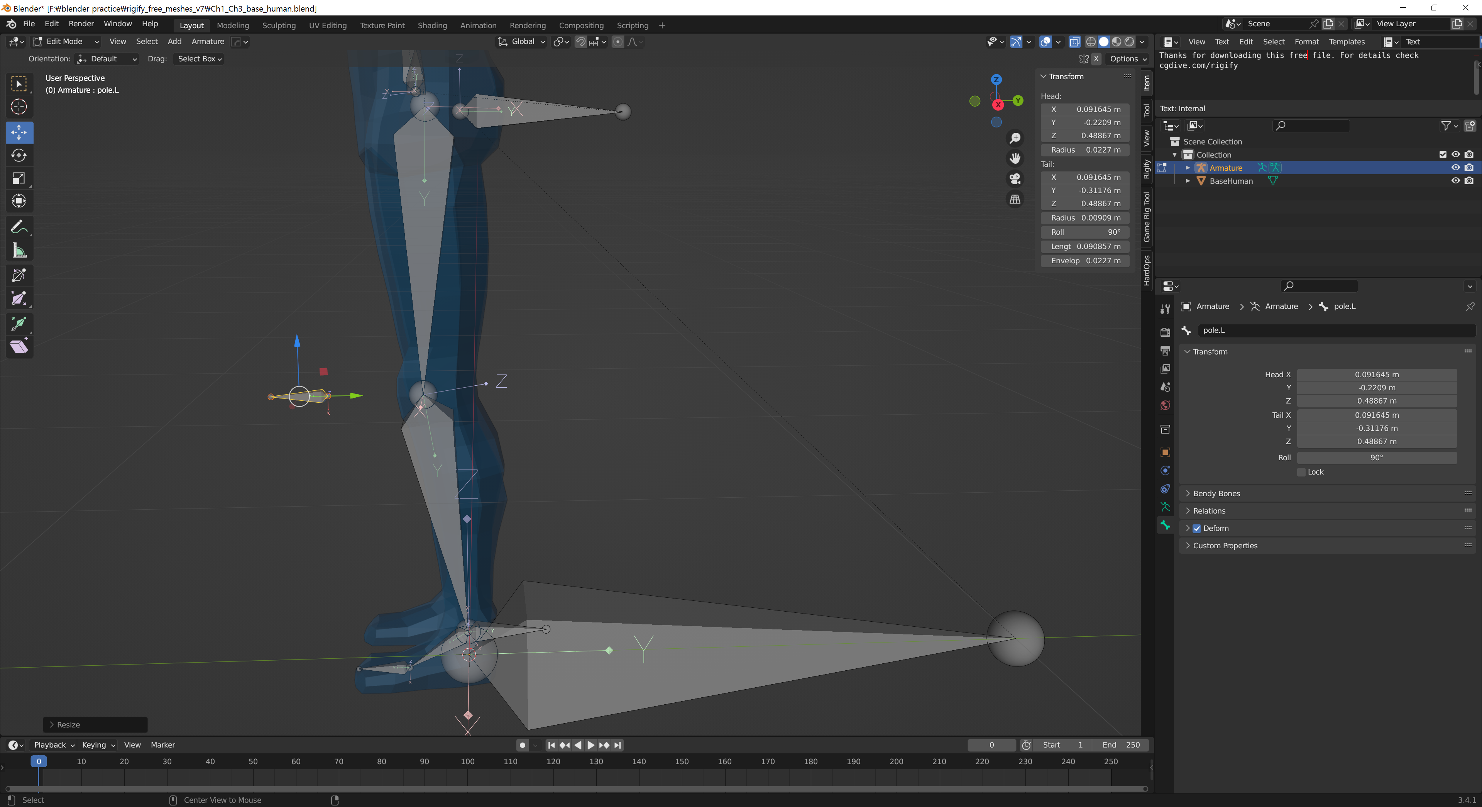The width and height of the screenshot is (1482, 807).
Task: Switch to orthographic grid view icon
Action: click(x=1015, y=199)
